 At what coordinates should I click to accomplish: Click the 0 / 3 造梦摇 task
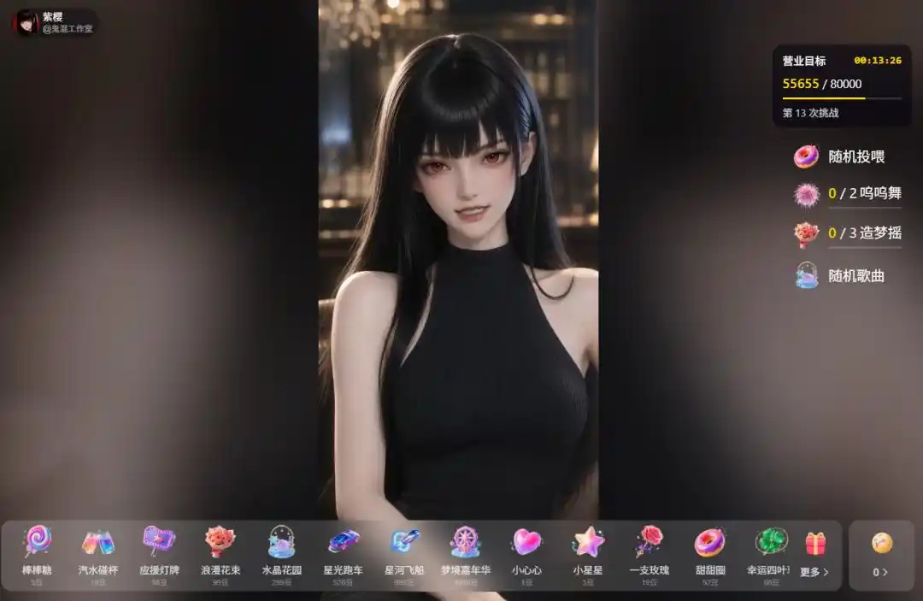click(x=865, y=233)
